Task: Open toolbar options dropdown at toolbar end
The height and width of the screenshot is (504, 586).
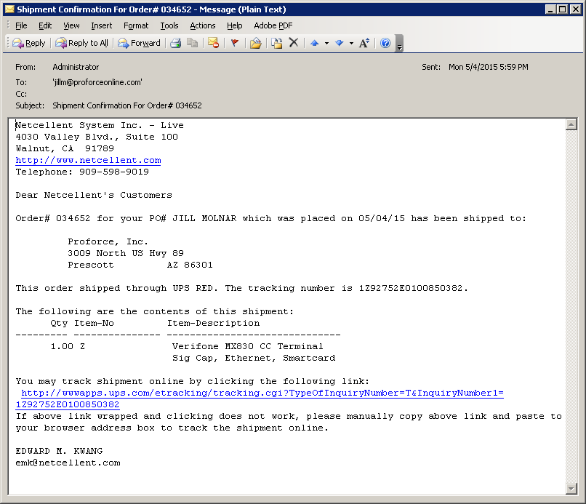Action: click(399, 44)
